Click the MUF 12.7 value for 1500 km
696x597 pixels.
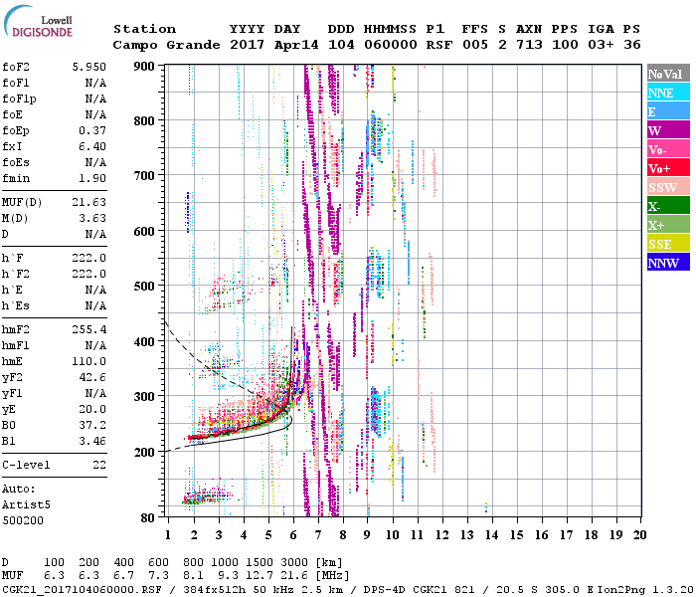tap(260, 576)
